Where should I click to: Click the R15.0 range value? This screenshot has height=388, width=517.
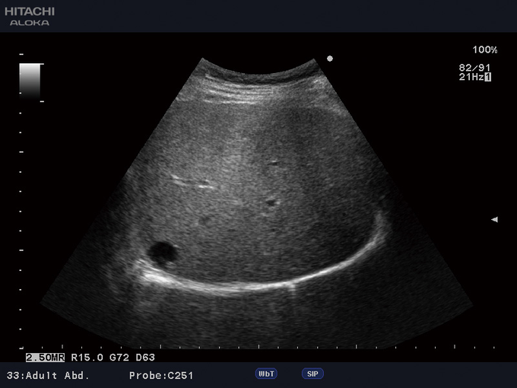tap(86, 357)
